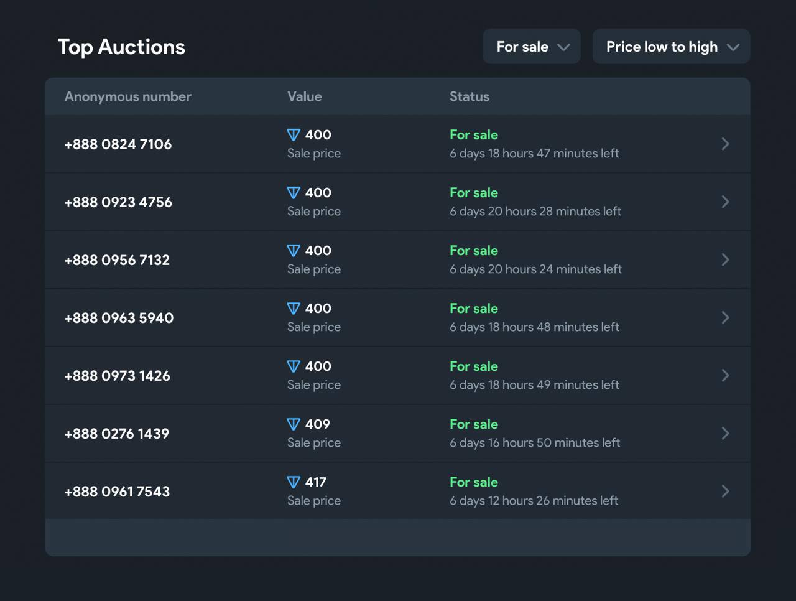Select number +888 0973 1426
Viewport: 796px width, 601px height.
(117, 376)
